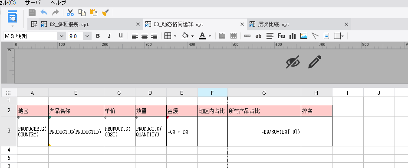Select the 排名 header cell
Image resolution: width=408 pixels, height=168 pixels.
point(316,111)
